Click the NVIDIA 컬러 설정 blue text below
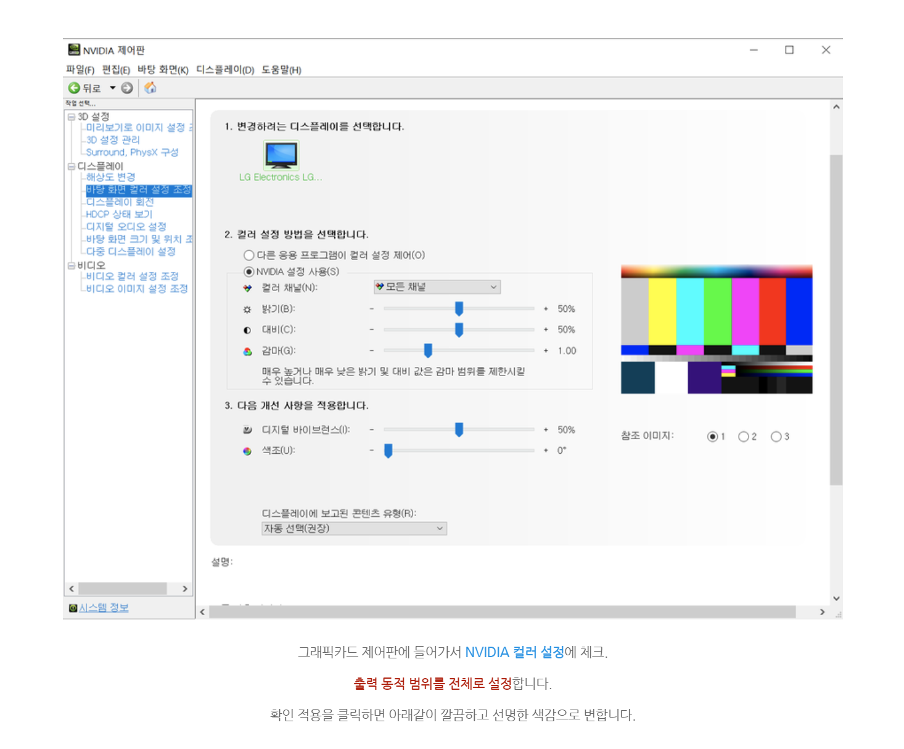The height and width of the screenshot is (749, 904). point(514,652)
